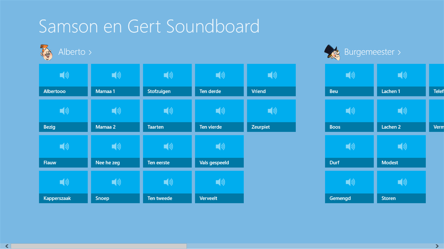
Task: Click the Burgemeester top hat avatar
Action: tap(332, 52)
